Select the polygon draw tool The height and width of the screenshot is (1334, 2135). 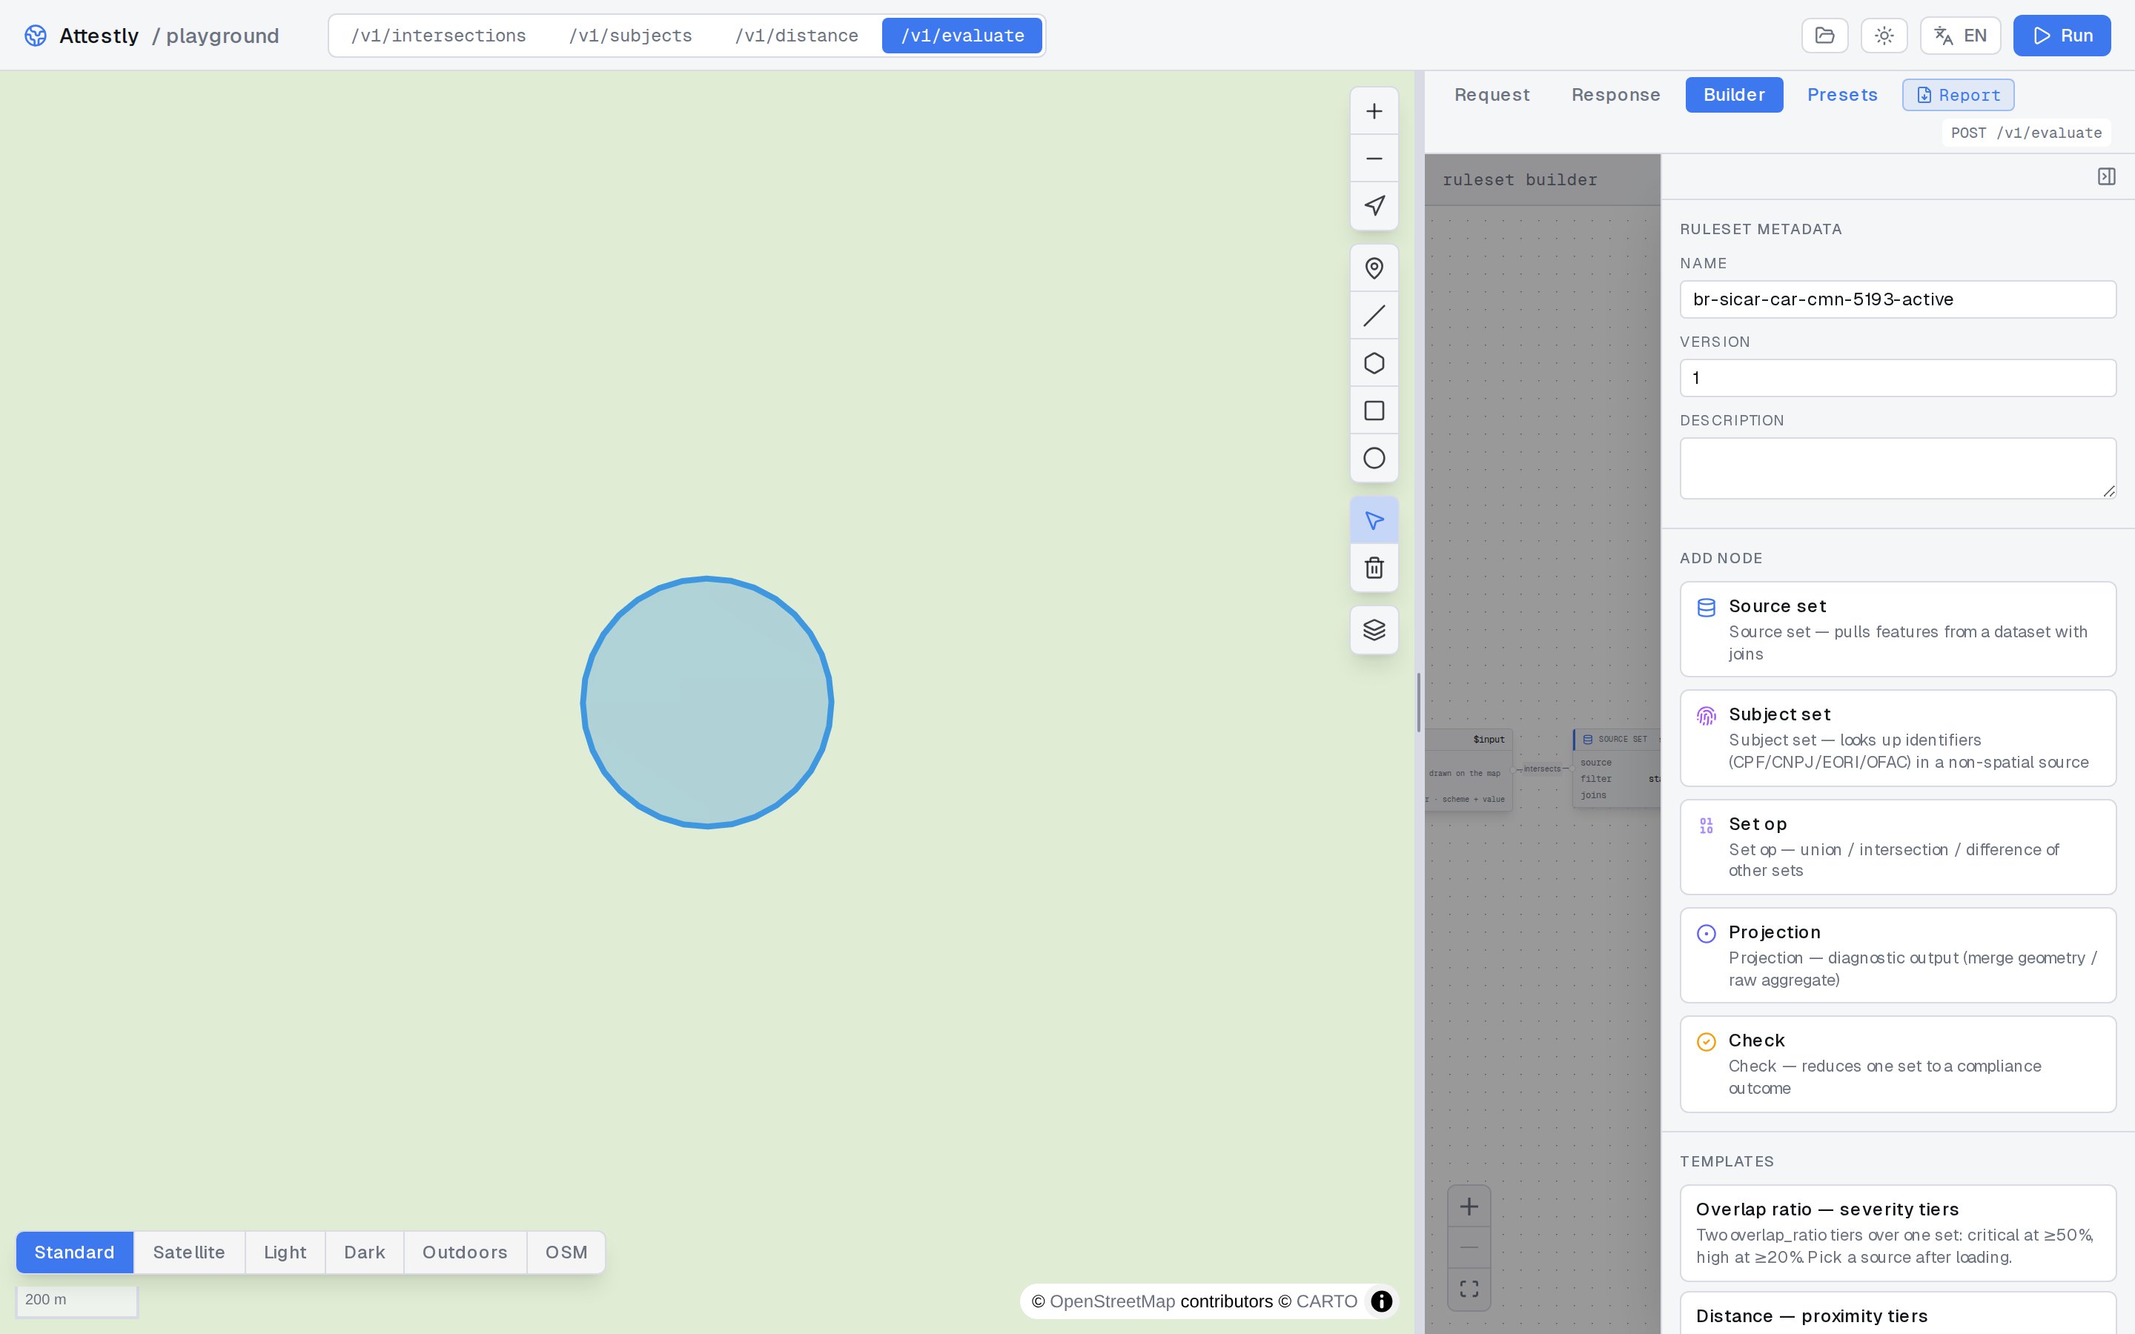(x=1374, y=363)
